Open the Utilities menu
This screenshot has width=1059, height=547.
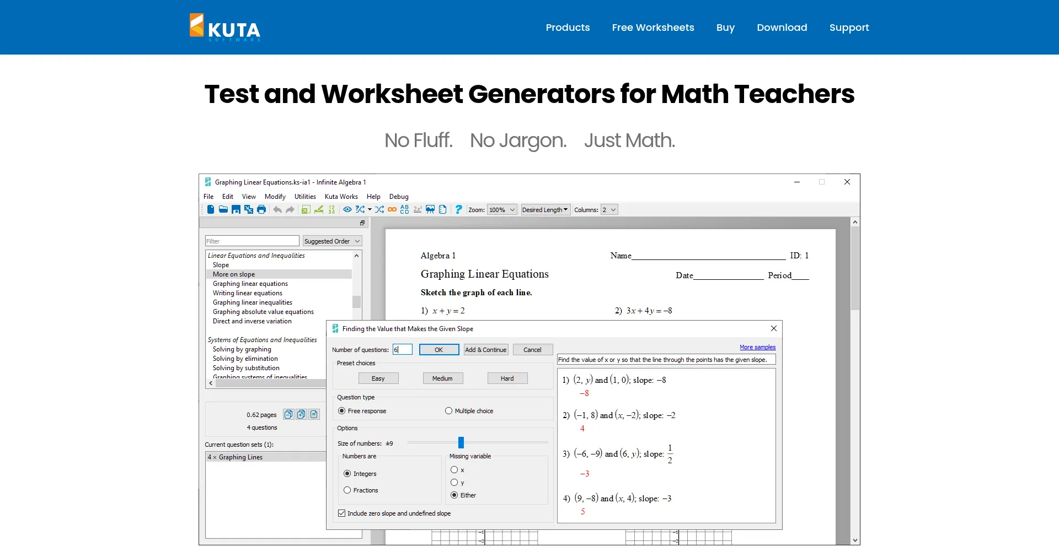[x=305, y=197]
